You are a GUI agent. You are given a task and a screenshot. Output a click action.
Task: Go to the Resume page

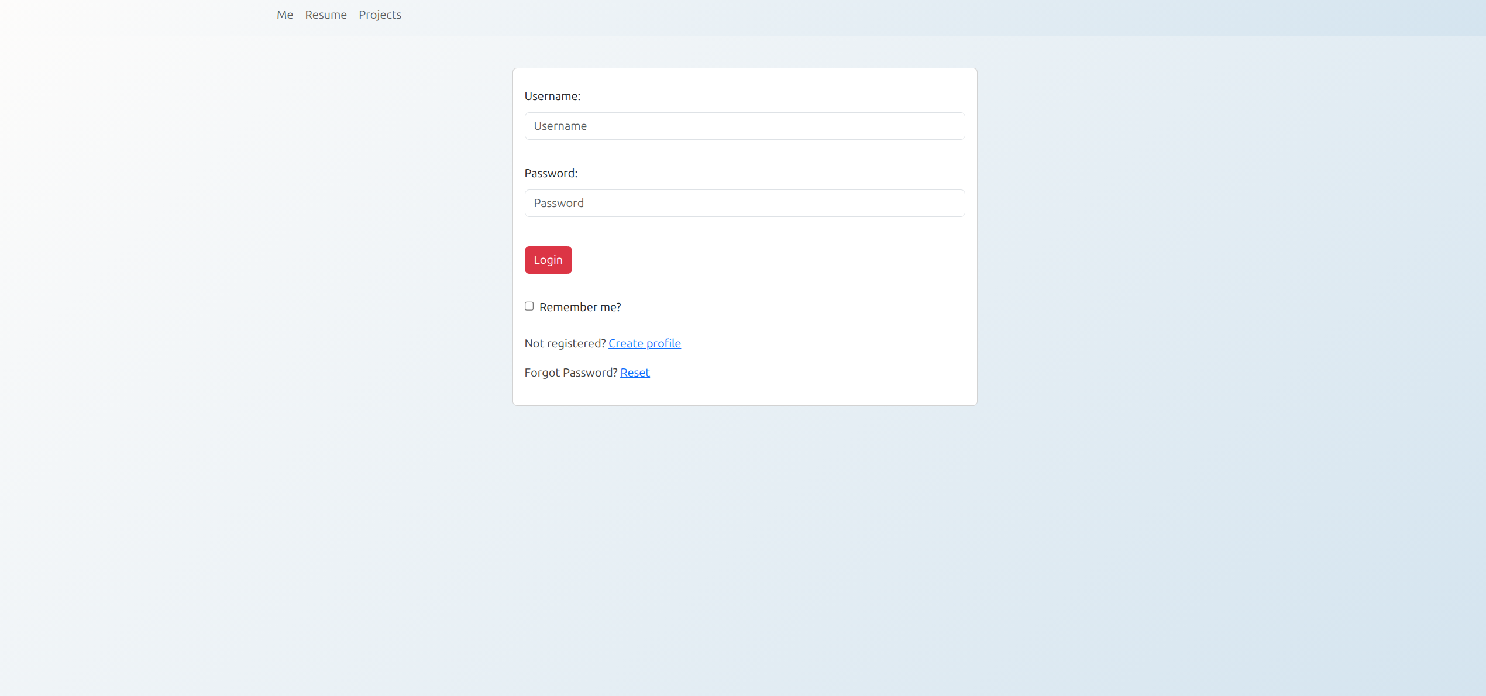click(326, 15)
